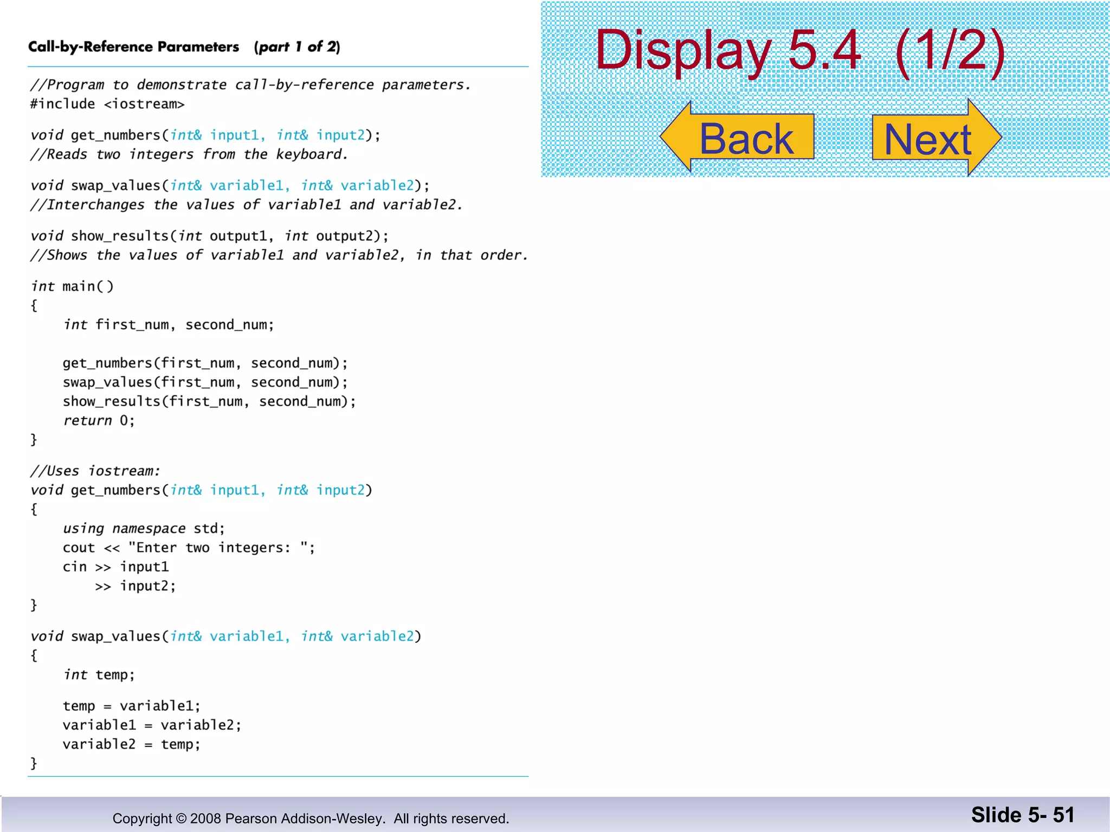This screenshot has width=1110, height=832.
Task: Click the cout 'Enter two integers: ' line
Action: pos(189,548)
